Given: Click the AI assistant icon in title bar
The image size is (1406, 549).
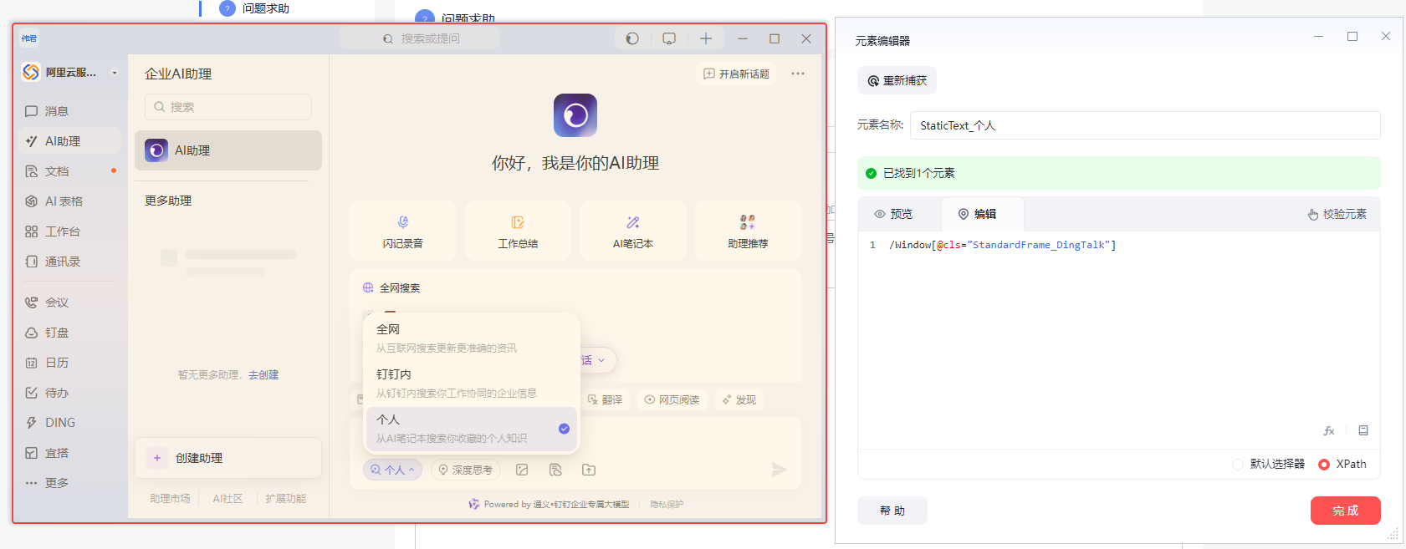Looking at the screenshot, I should (632, 38).
